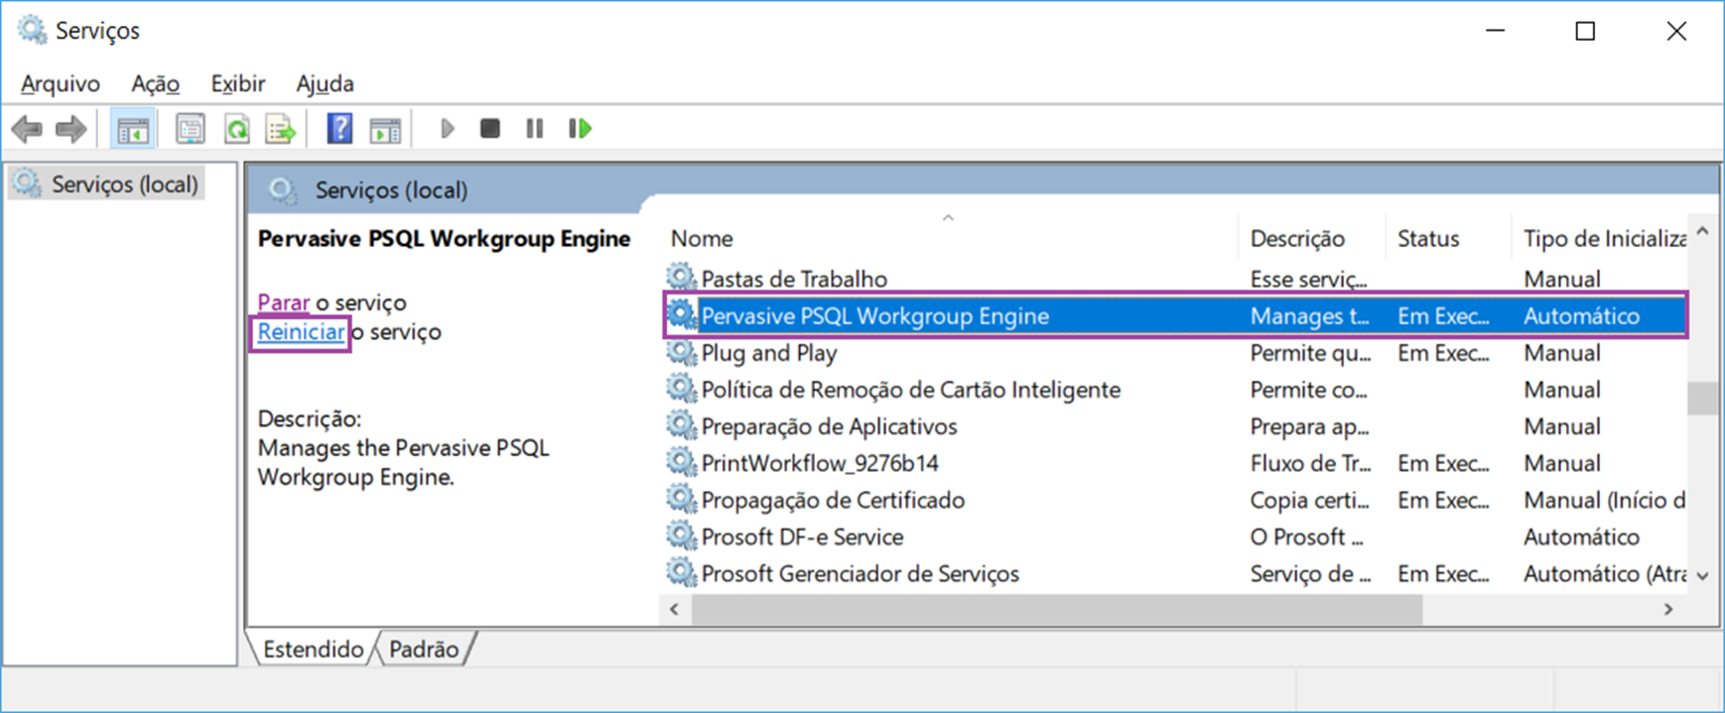Click 'Automático' cell of Prosoft DF-e Service

coord(1581,536)
